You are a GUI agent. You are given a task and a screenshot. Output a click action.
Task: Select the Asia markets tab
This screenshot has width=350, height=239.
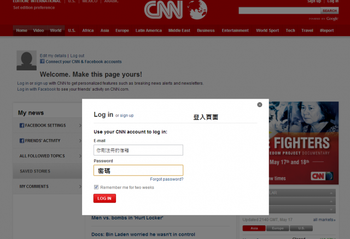(254, 228)
